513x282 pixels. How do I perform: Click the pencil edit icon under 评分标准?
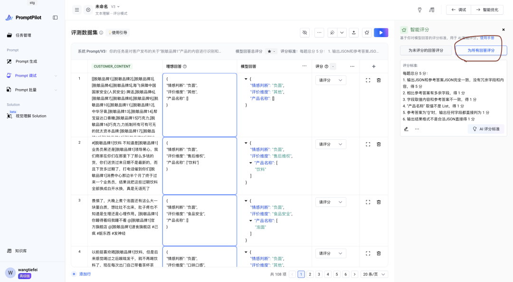406,129
